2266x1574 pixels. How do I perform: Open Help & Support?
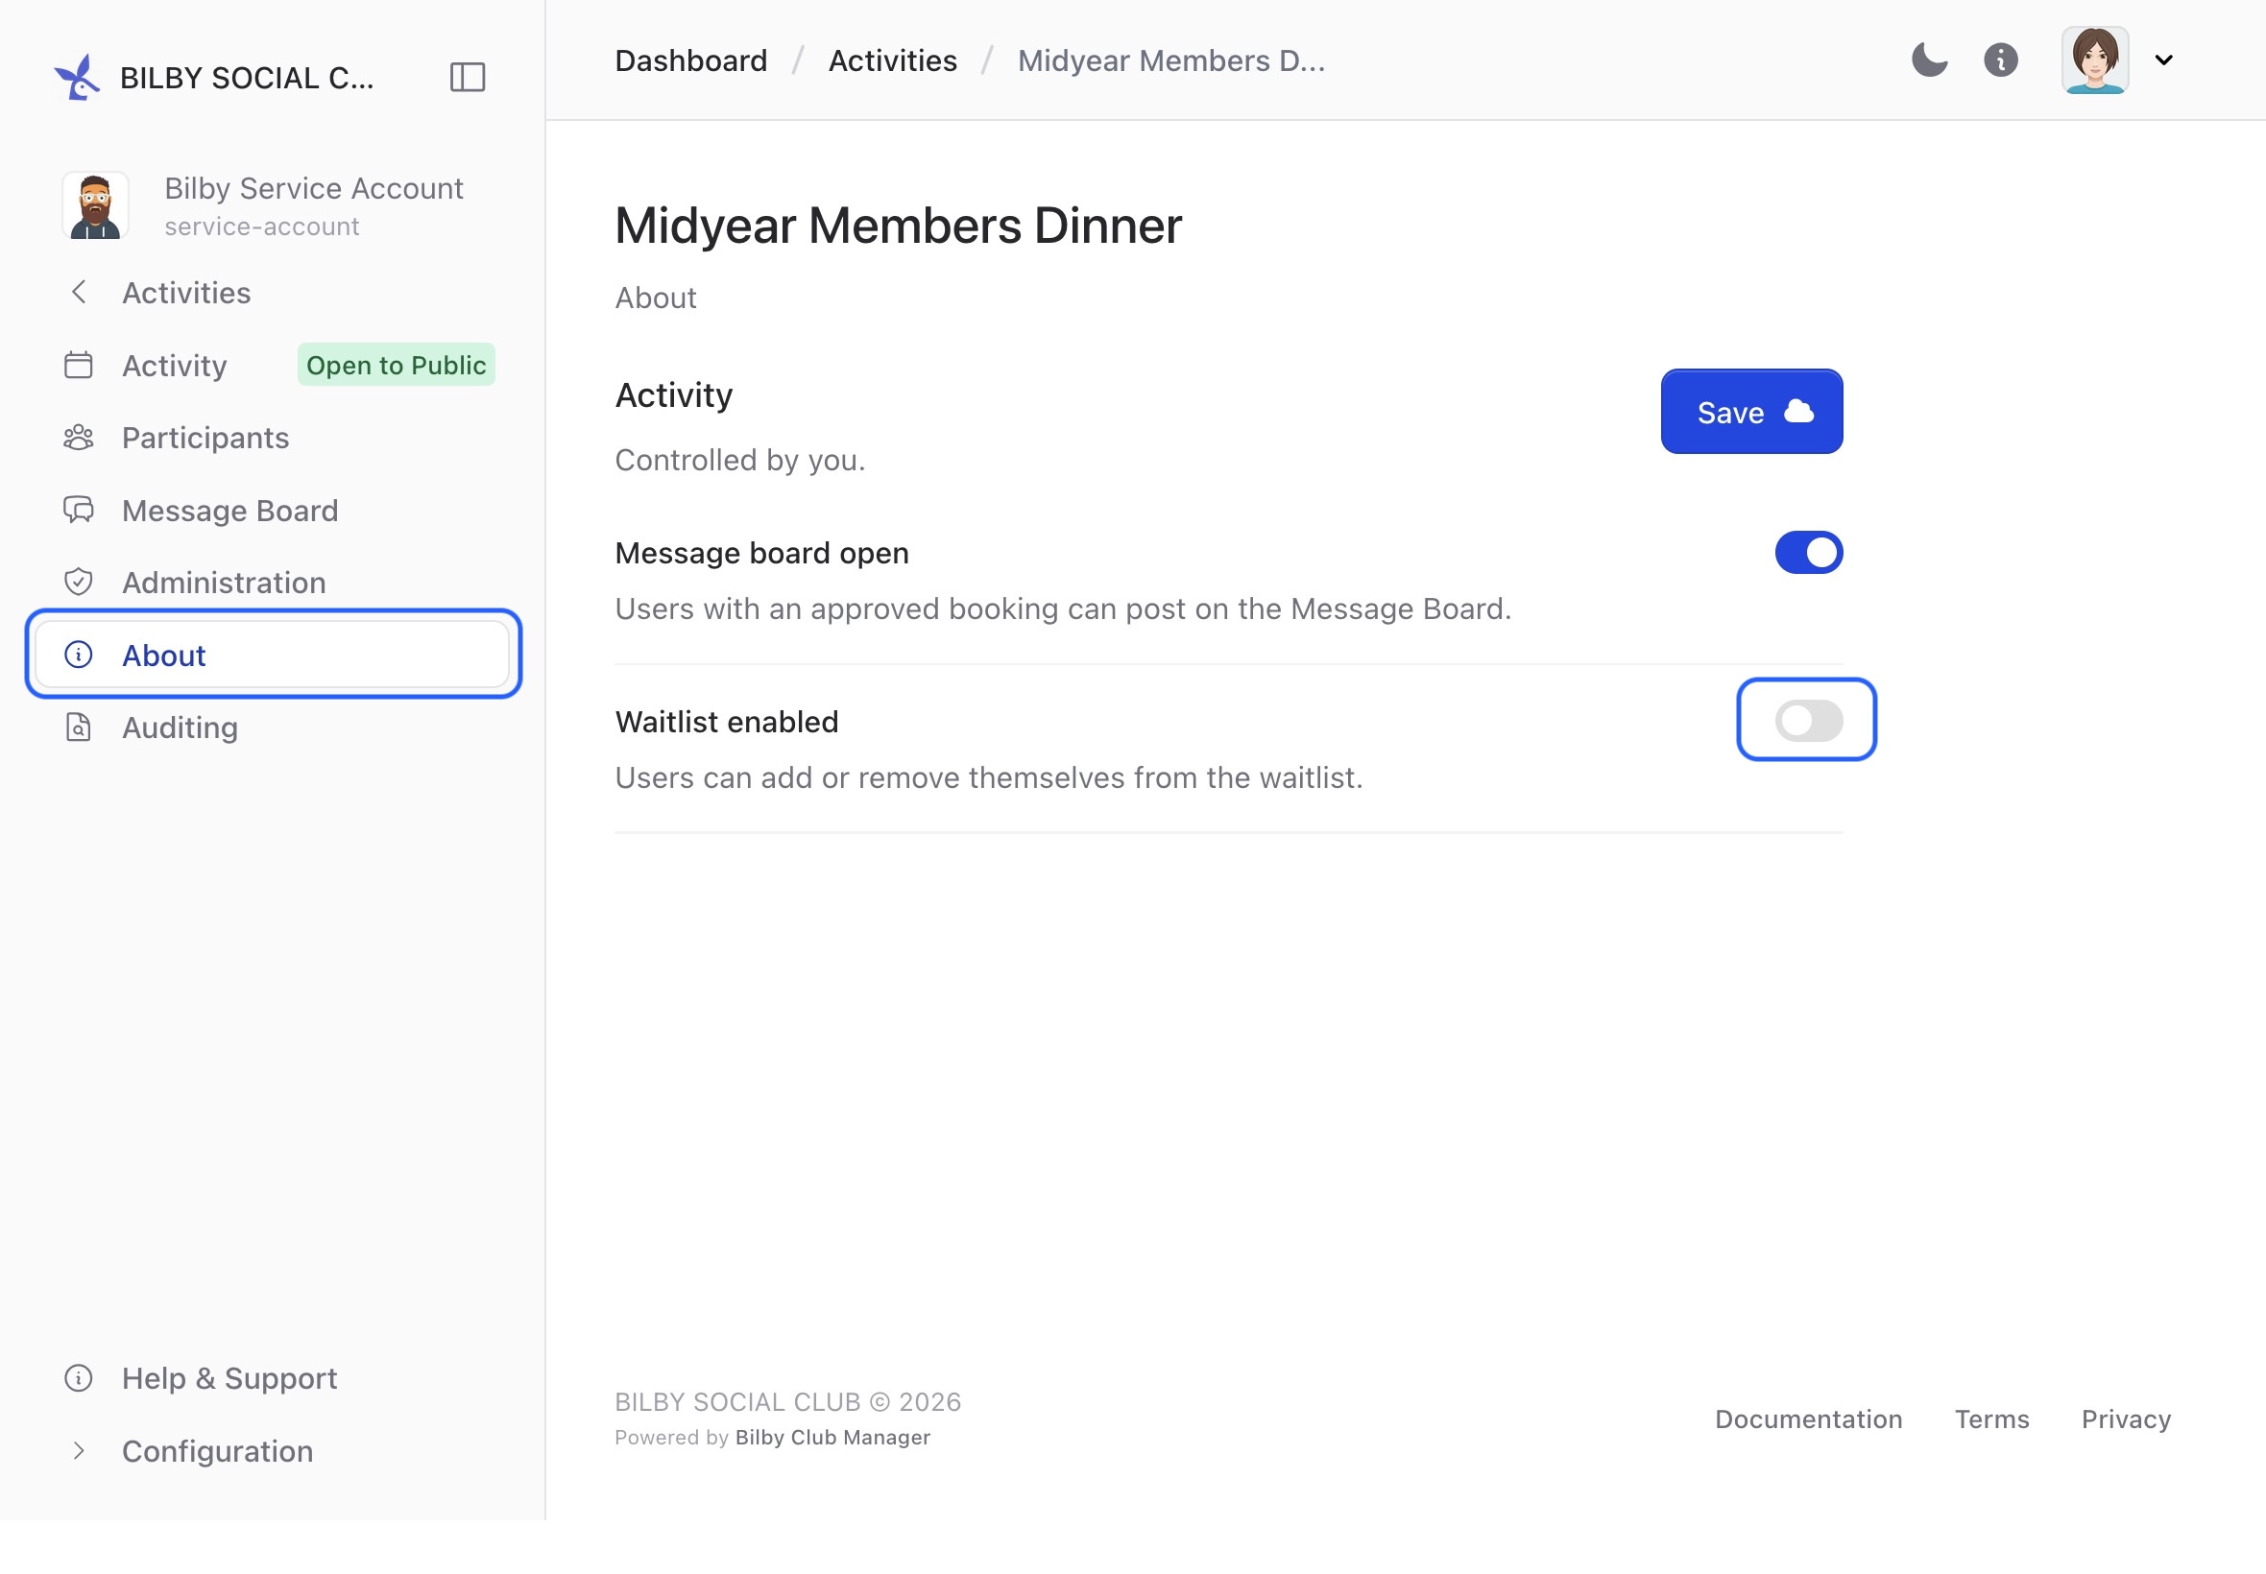click(272, 1378)
